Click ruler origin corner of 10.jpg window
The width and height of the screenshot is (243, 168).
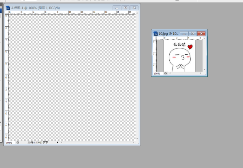[x=154, y=38]
